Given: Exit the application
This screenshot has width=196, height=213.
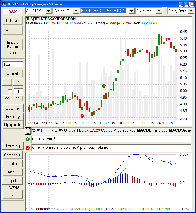Looking at the screenshot, I should coord(12,195).
